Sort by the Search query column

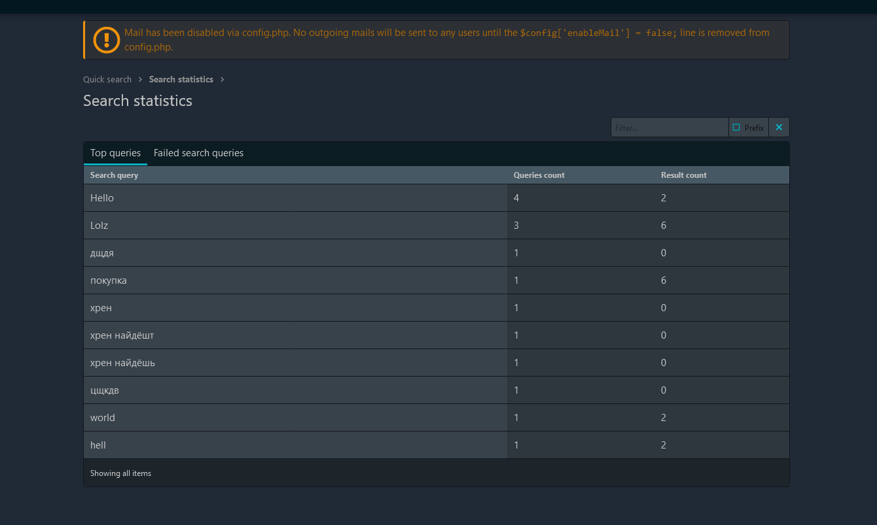point(114,175)
